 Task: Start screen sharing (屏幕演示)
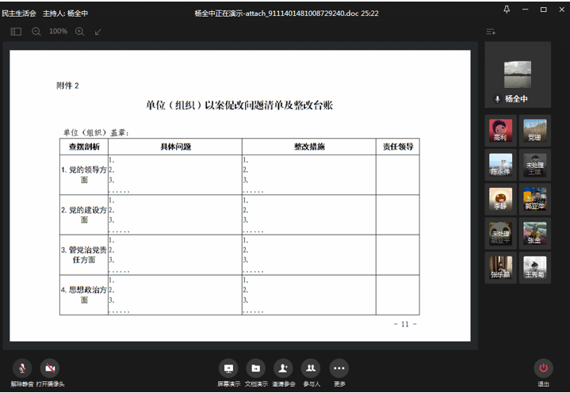tap(229, 368)
